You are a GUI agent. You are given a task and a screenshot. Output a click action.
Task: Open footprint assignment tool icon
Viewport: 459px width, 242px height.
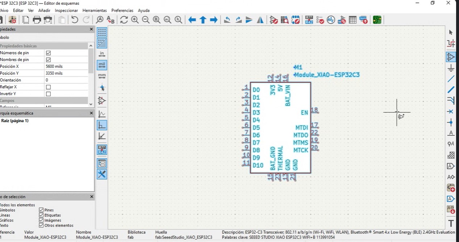click(x=342, y=20)
